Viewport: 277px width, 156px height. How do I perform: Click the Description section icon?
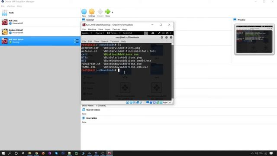click(x=84, y=118)
